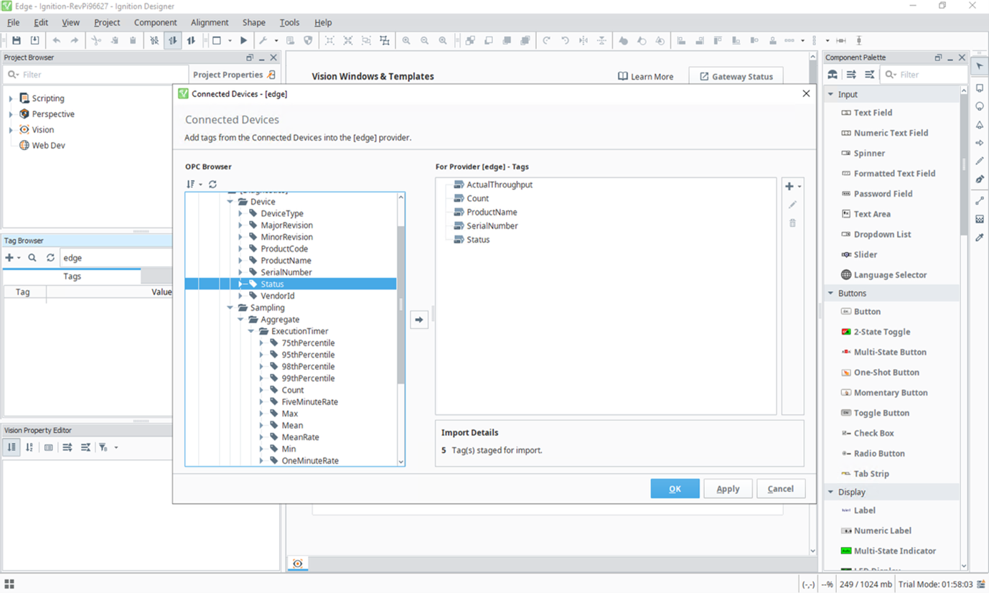Click the Windows Start button

(x=9, y=584)
